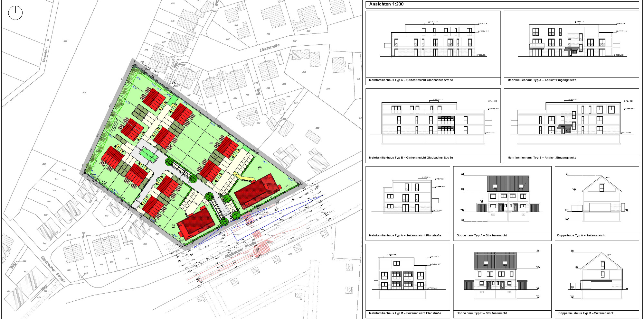Click the Lisztstraße street label
Viewport: 644px width, 319px height.
point(270,48)
